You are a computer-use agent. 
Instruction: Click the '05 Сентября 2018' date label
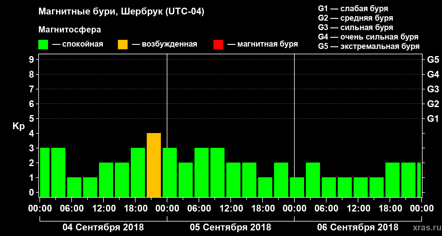click(230, 227)
